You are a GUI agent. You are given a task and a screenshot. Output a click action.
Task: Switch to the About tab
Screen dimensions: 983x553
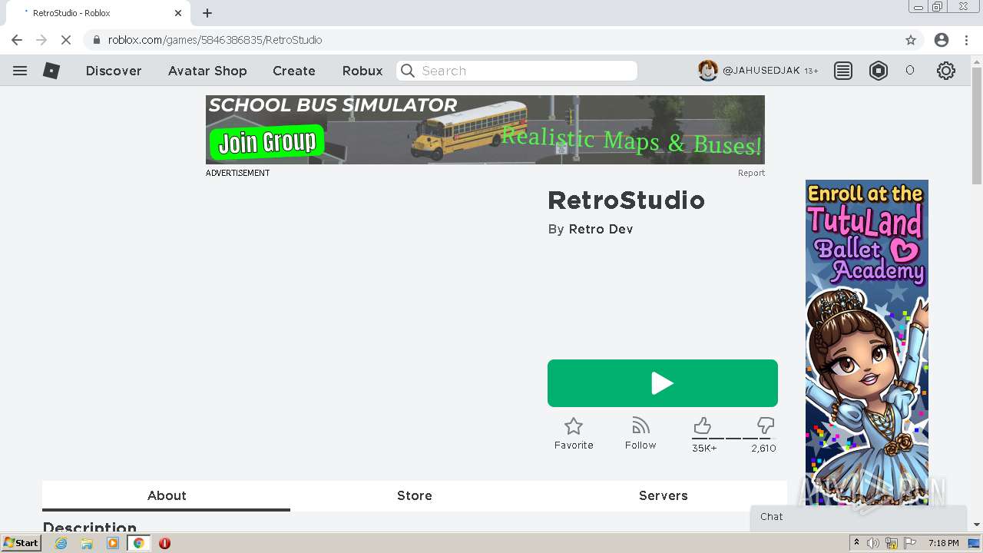[x=167, y=495]
